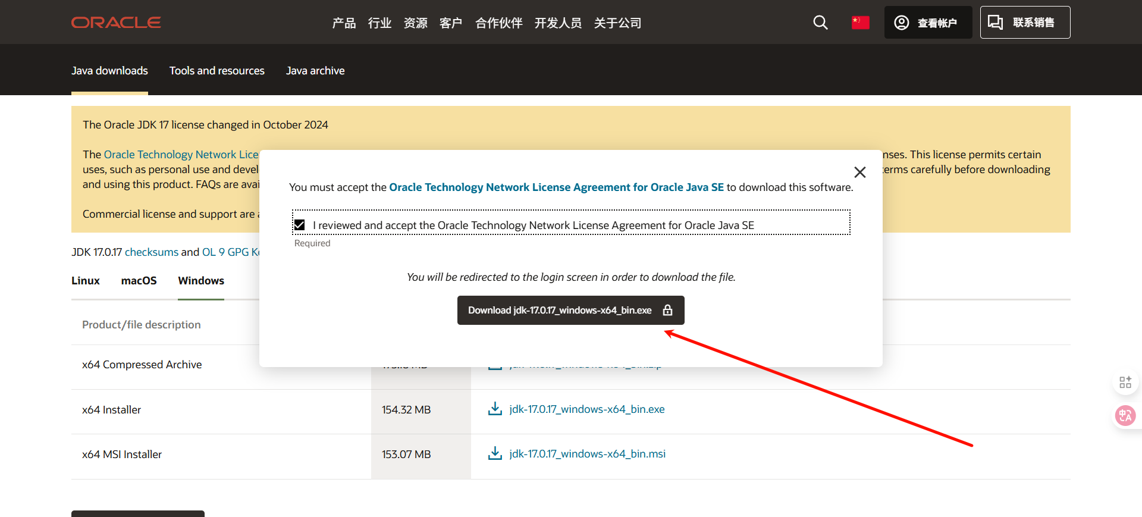Click the China flag country selector

[x=860, y=23]
